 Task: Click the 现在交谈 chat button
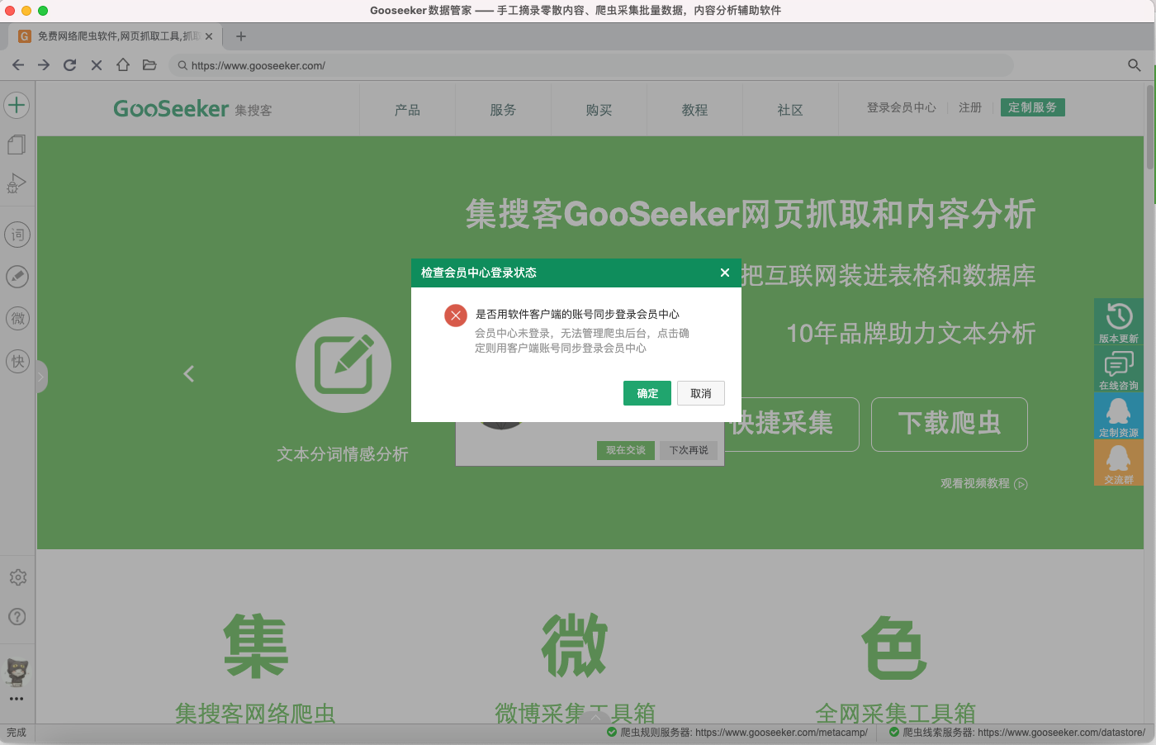click(x=626, y=450)
